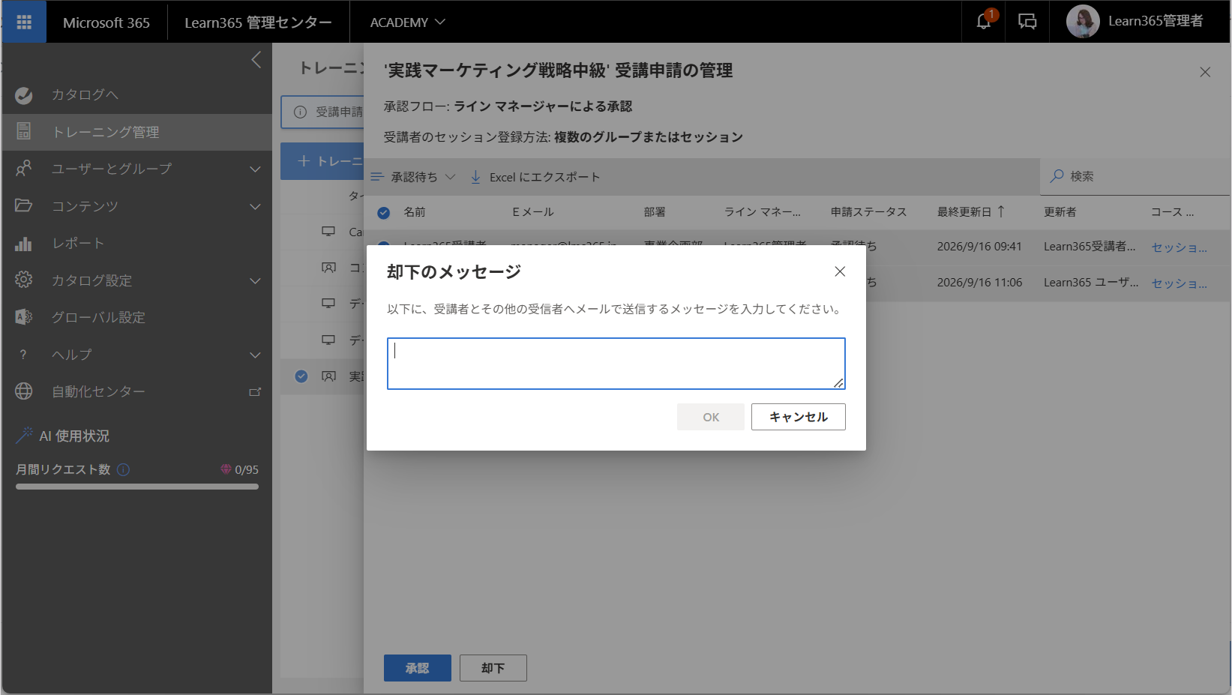Click the 却下 button at bottom

pos(493,668)
